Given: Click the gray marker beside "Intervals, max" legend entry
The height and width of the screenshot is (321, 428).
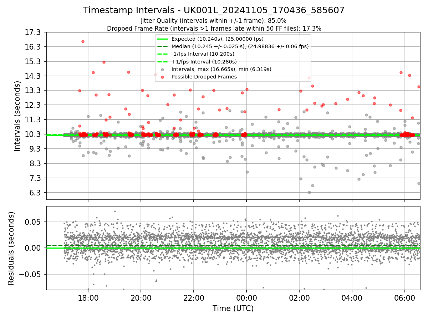Looking at the screenshot, I should [163, 69].
